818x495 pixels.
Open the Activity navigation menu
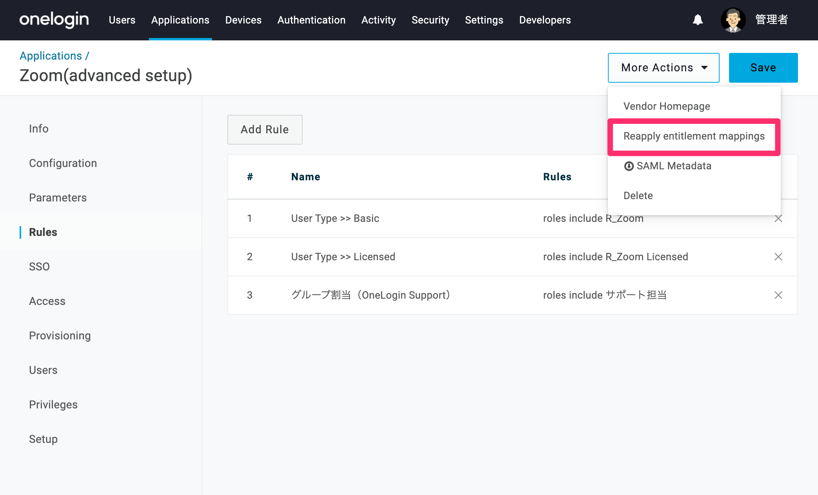[379, 20]
